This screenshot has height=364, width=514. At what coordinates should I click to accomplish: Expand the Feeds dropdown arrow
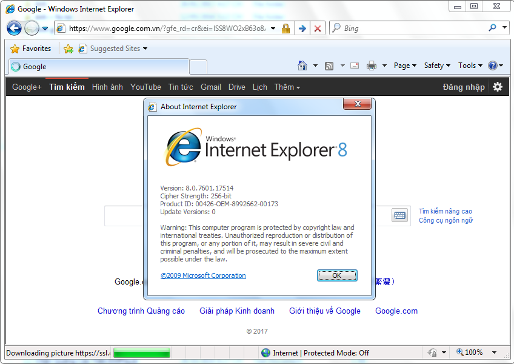click(342, 66)
